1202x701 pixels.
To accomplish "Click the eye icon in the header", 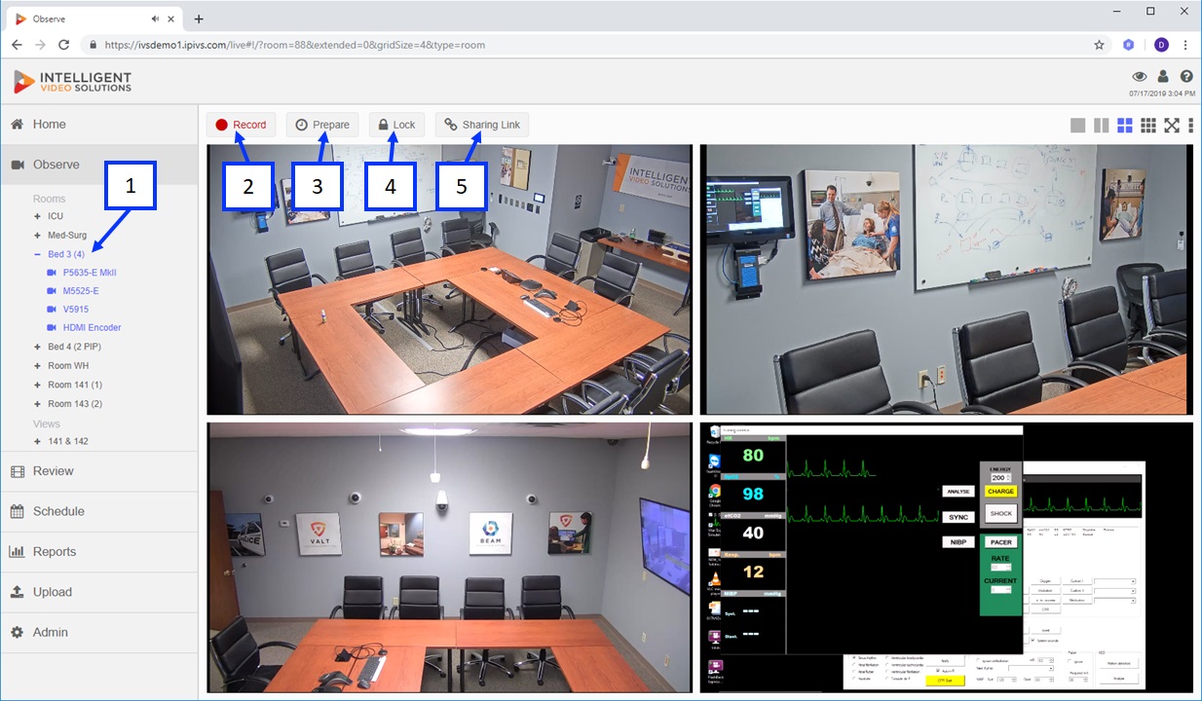I will pos(1139,76).
